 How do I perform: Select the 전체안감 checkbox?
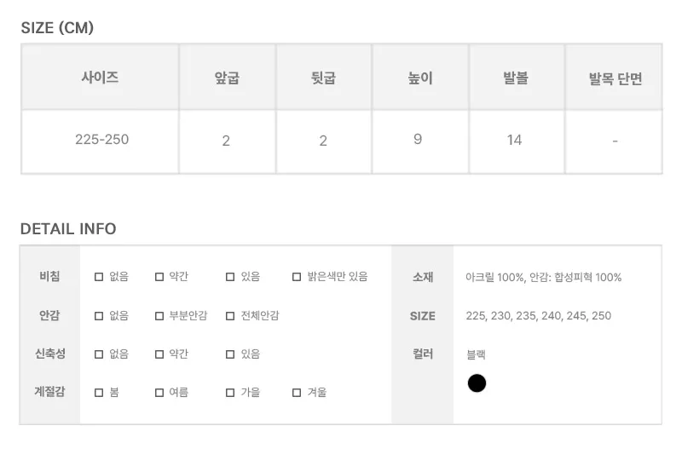(230, 316)
